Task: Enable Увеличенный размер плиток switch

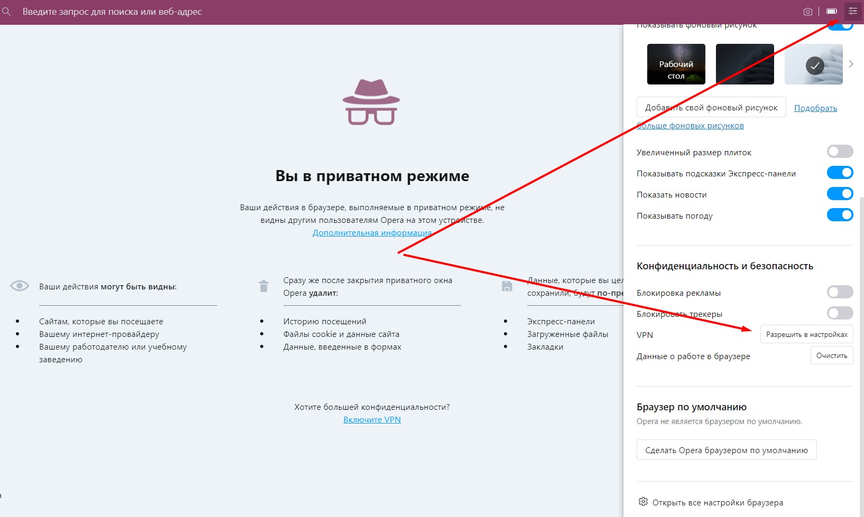Action: point(840,152)
